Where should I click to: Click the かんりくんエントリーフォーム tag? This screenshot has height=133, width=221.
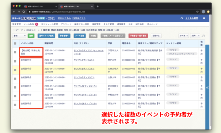(182, 54)
